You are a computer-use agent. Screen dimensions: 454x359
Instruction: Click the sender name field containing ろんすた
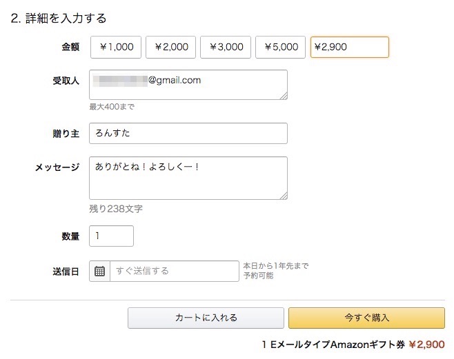pos(188,134)
